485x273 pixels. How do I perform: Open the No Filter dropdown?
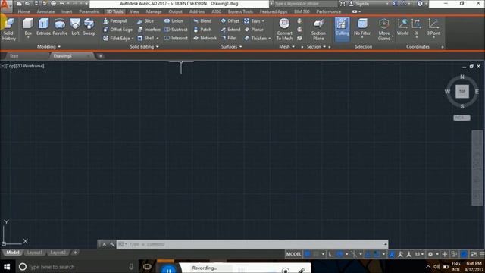[362, 37]
